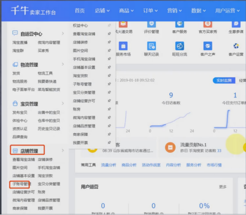Image resolution: width=246 pixels, height=215 pixels.
Task: Click the 生意参谋 icon
Action: click(236, 24)
